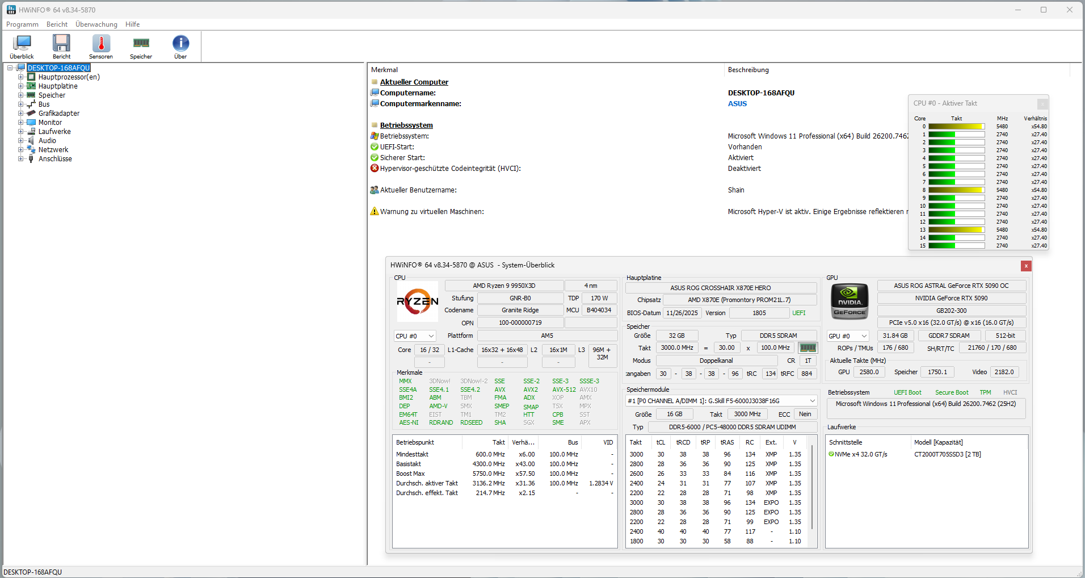
Task: Click the Netzwerk icon in device tree
Action: 31,150
